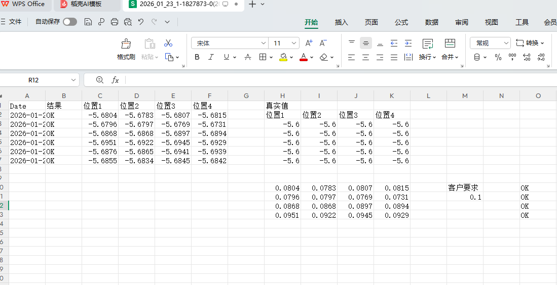Switch to the 视图 View tab
The width and height of the screenshot is (557, 285).
[x=492, y=22]
